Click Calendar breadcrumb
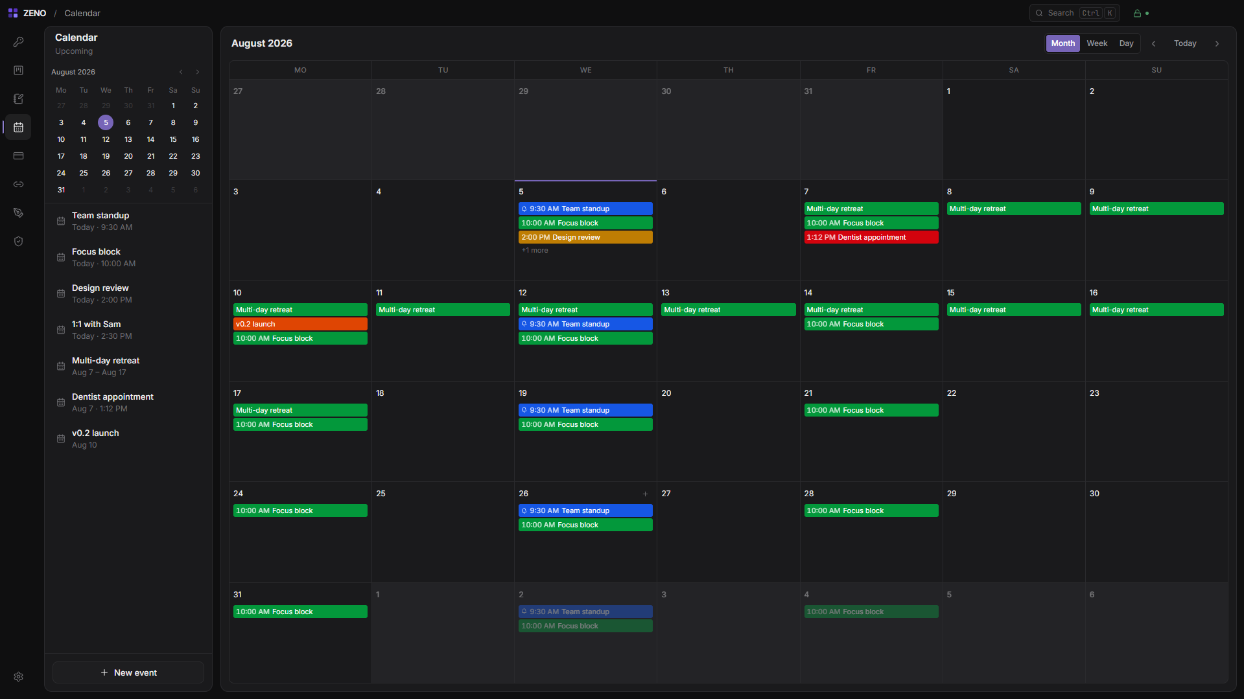The image size is (1244, 699). click(82, 13)
